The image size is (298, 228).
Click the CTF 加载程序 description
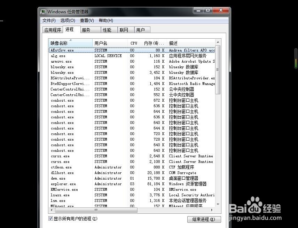pos(181,167)
